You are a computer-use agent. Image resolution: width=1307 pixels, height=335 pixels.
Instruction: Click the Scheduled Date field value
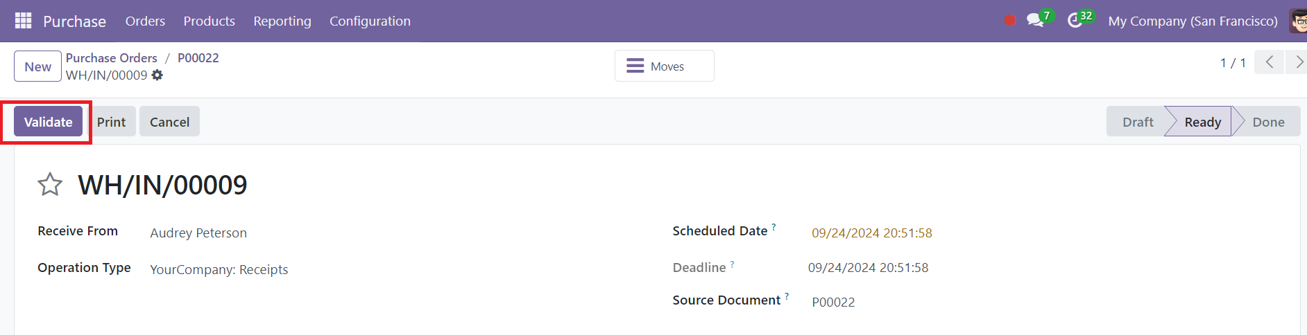(872, 233)
